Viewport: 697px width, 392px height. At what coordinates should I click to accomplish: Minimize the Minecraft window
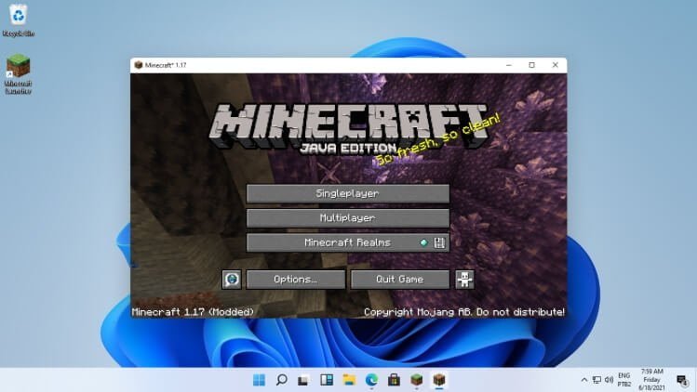tap(509, 65)
